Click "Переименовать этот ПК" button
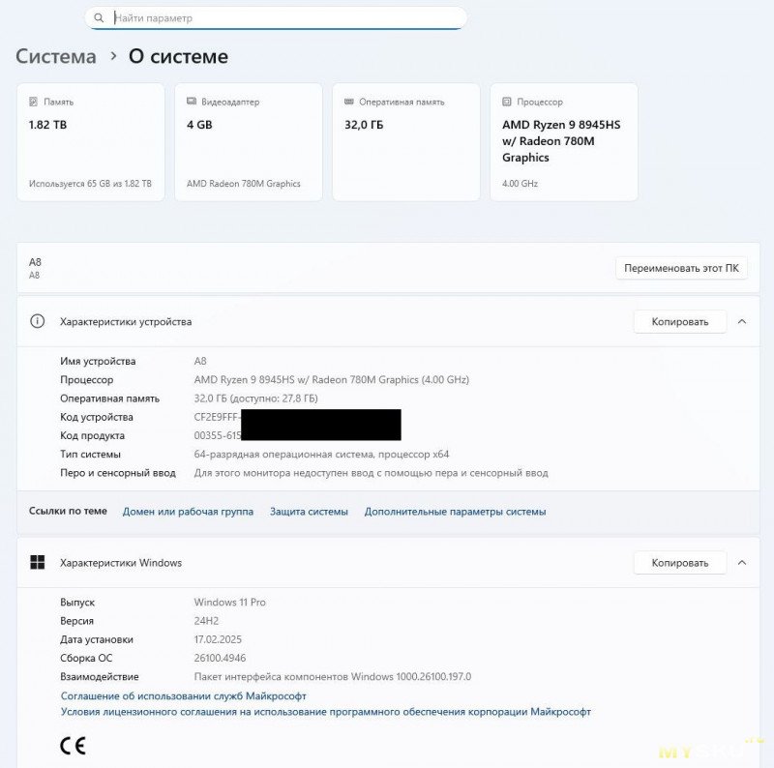774x768 pixels. (681, 268)
